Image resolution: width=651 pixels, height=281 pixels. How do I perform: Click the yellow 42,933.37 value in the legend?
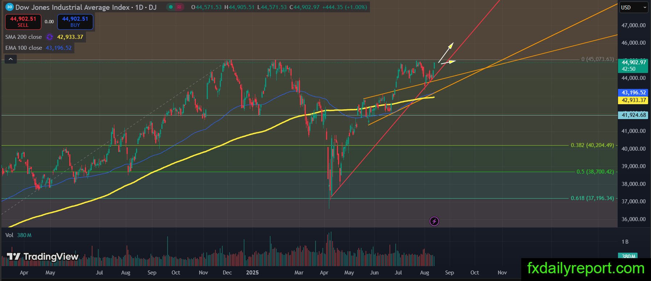(70, 37)
